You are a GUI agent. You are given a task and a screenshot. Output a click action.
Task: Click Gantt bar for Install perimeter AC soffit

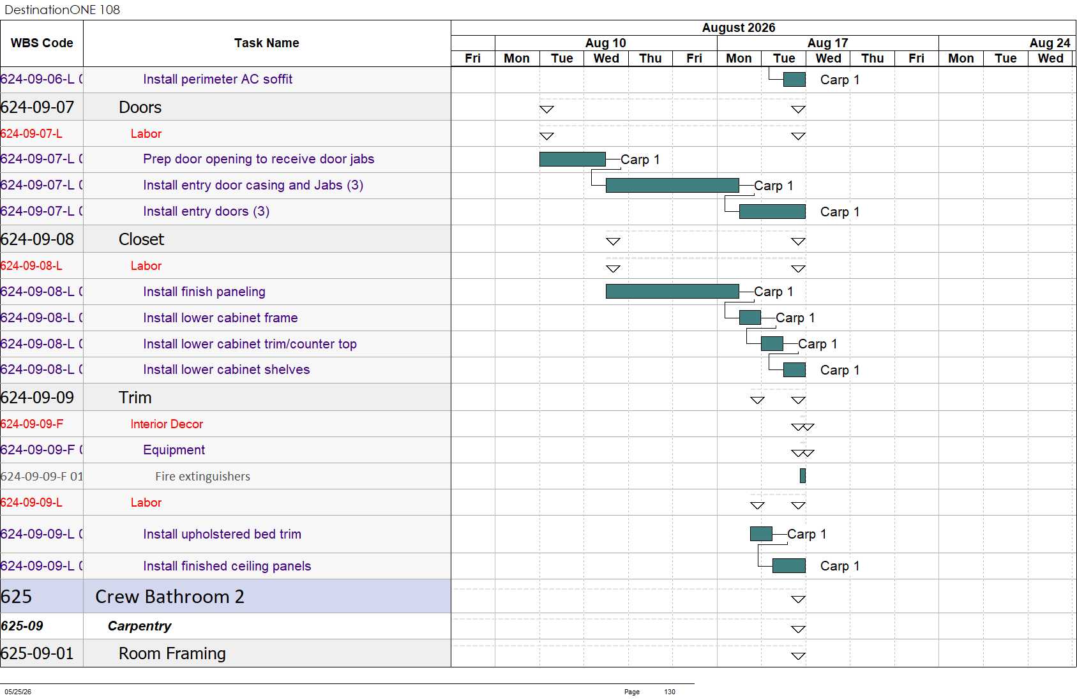click(x=794, y=79)
